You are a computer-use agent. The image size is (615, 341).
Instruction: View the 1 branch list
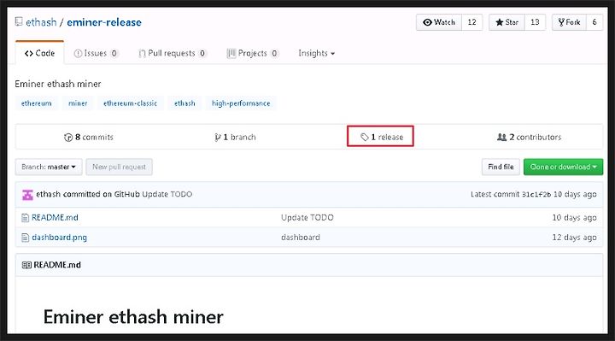[236, 137]
